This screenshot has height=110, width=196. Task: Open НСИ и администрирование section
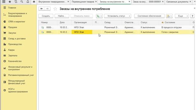pyautogui.click(x=18, y=90)
